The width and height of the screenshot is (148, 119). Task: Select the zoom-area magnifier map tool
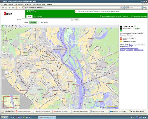(x=6, y=26)
